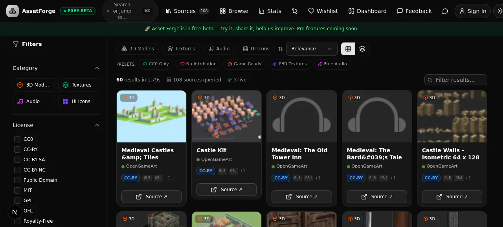Check the Public Domain license box
The image size is (503, 227).
point(17,180)
